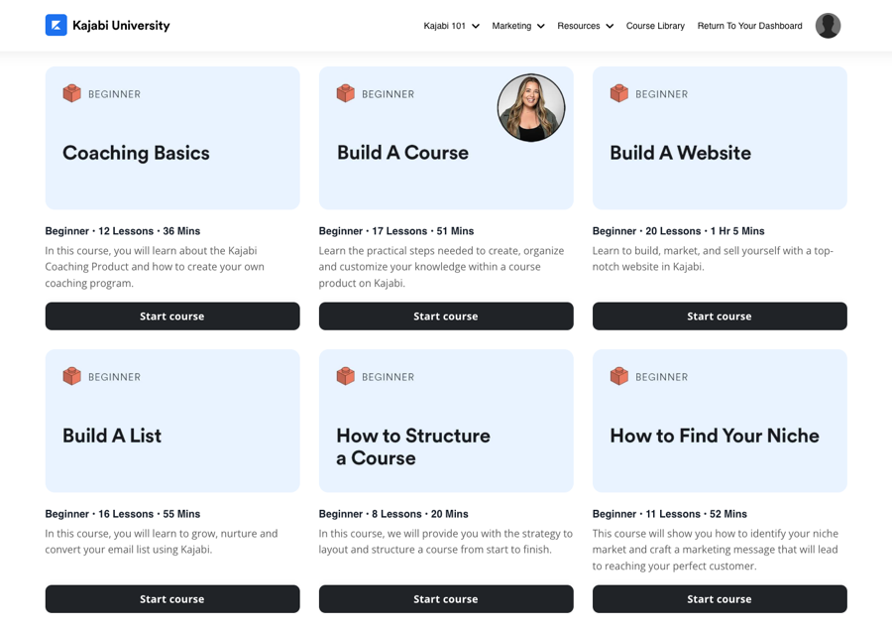Expand the Kajabi 101 dropdown menu
This screenshot has height=631, width=892.
(451, 26)
